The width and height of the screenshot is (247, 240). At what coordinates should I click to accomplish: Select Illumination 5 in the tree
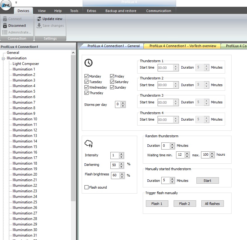point(24,91)
